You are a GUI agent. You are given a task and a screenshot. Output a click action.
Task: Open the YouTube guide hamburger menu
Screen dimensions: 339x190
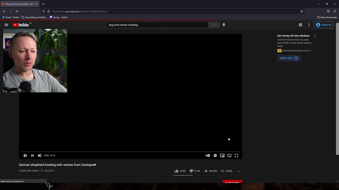[x=6, y=25]
